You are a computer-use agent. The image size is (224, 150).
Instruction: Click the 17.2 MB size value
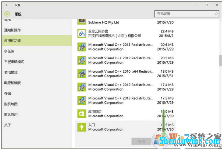click(167, 98)
